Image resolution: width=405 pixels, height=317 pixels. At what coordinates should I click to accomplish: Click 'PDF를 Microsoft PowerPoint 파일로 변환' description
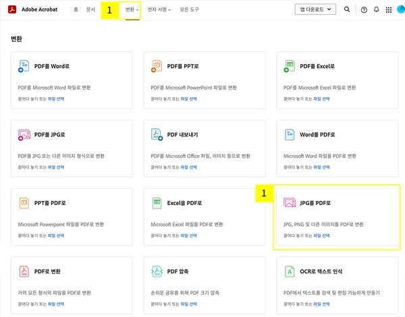coord(194,88)
